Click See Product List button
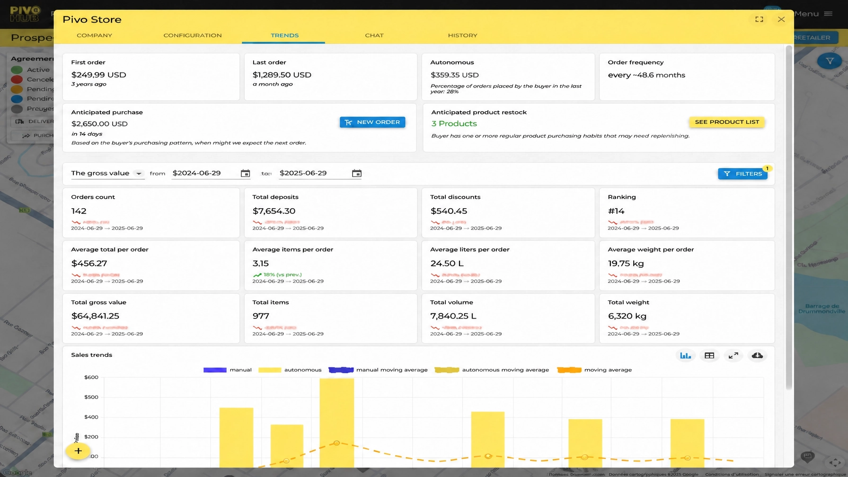This screenshot has width=848, height=477. coord(726,122)
